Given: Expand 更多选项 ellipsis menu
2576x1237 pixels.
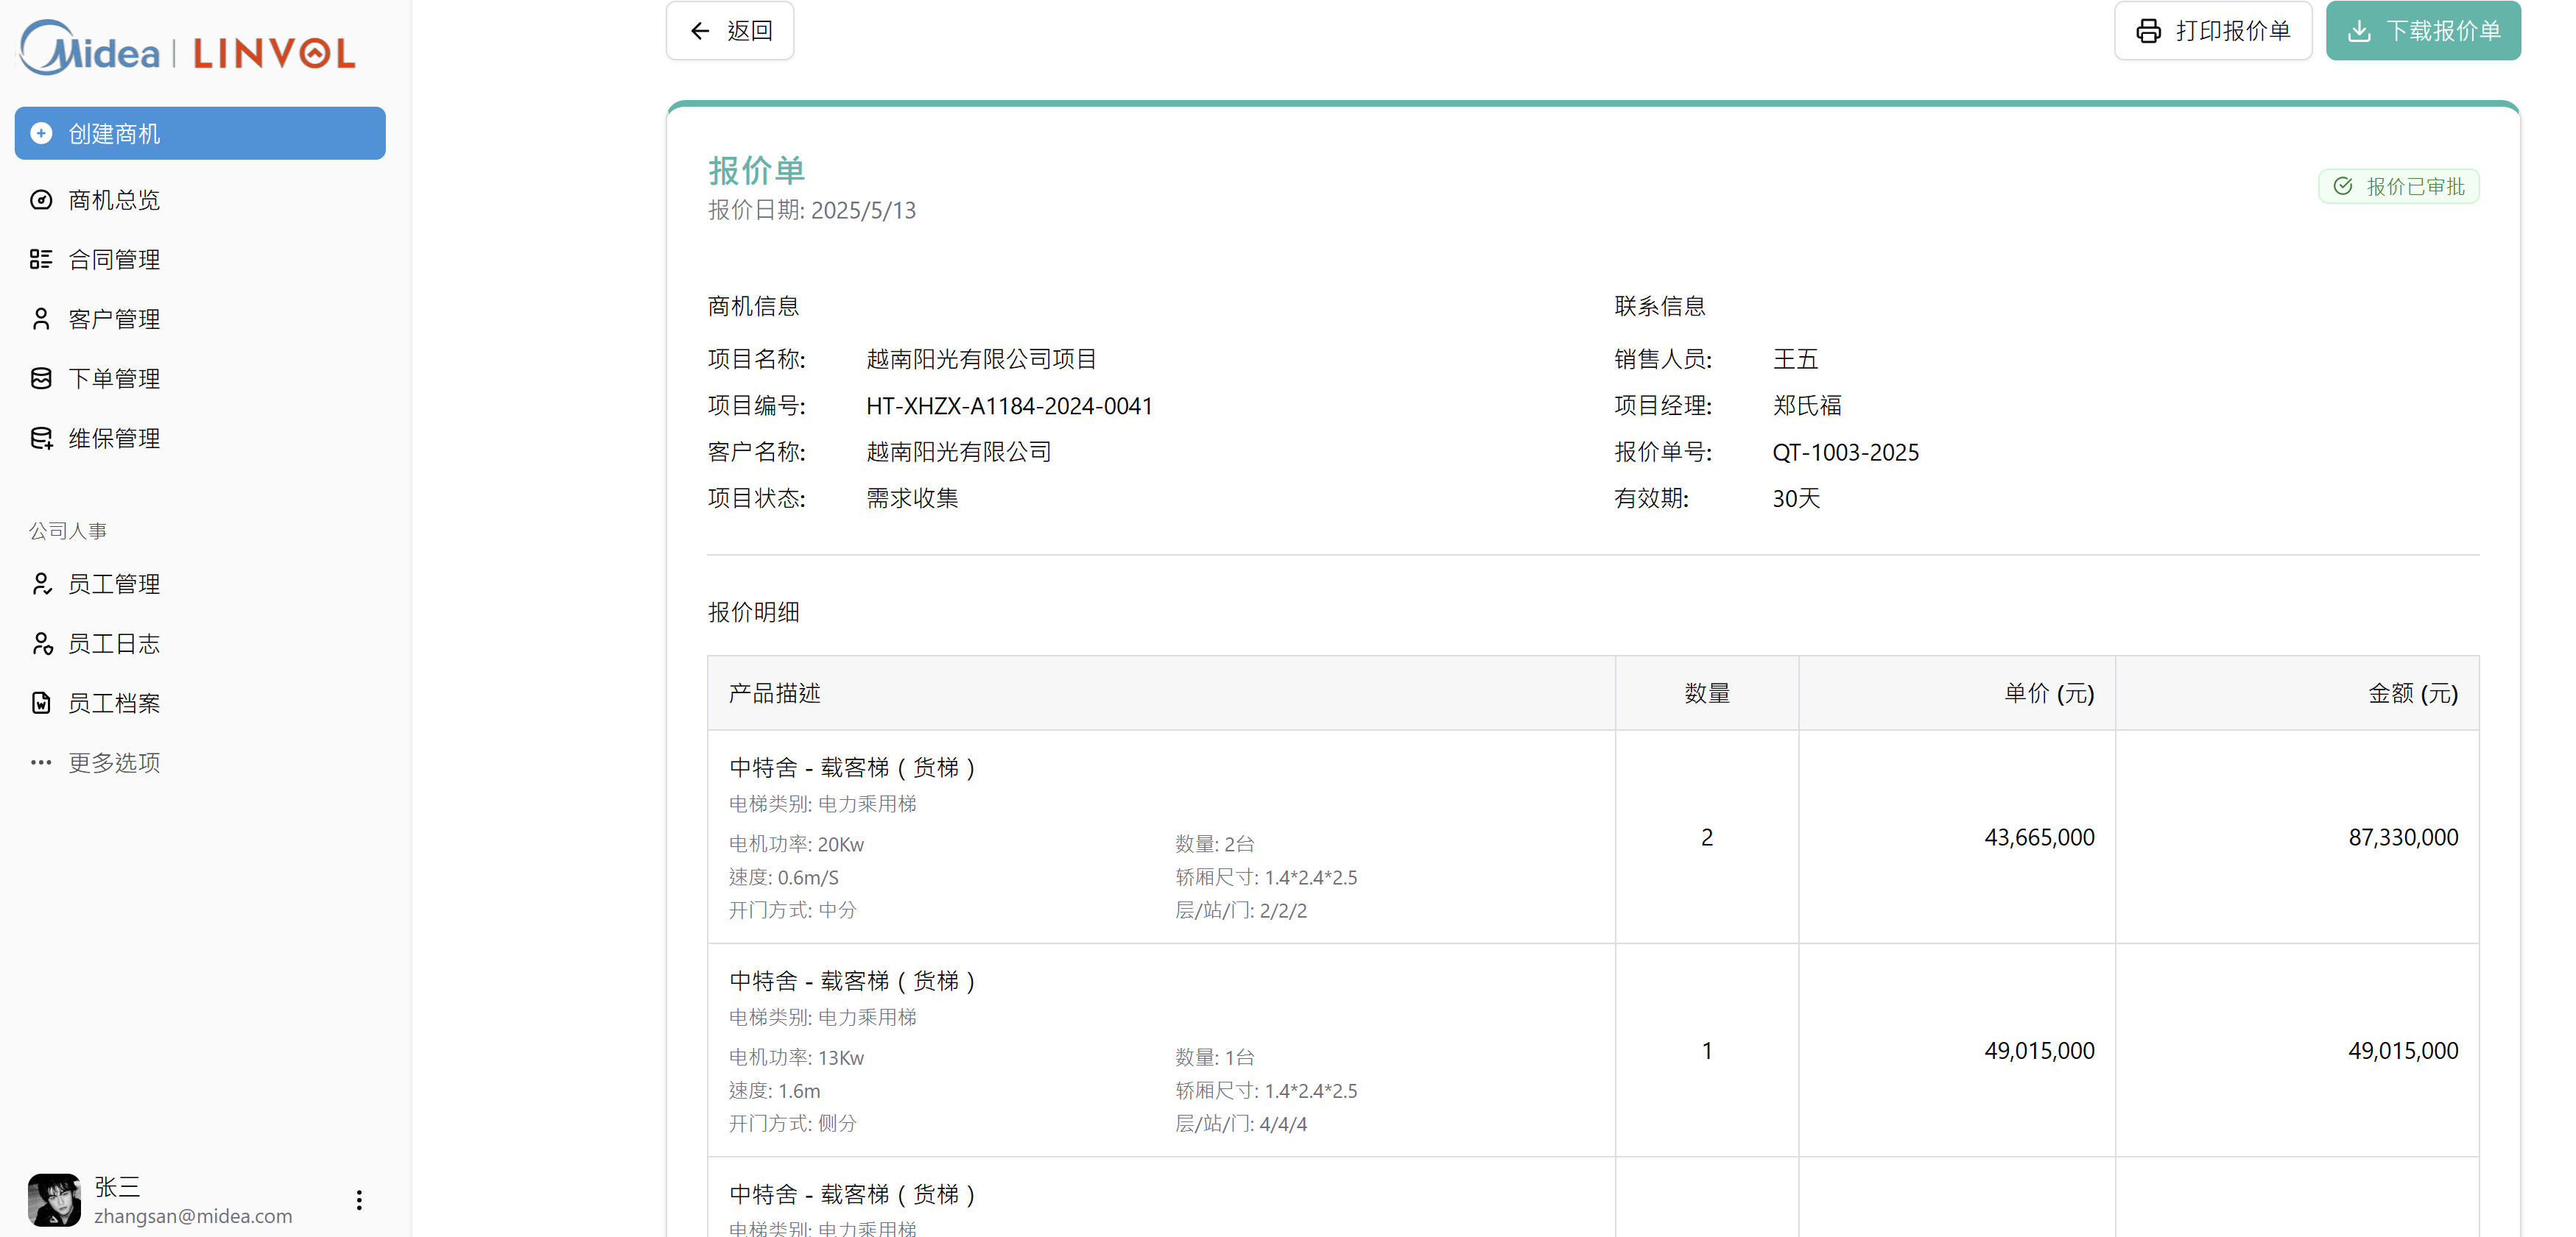Looking at the screenshot, I should pos(41,762).
